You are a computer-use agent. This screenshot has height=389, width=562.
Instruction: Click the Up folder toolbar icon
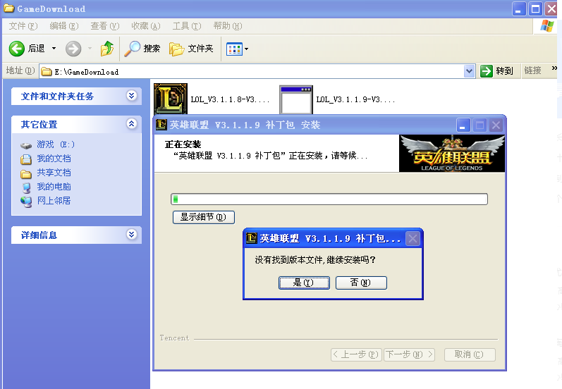107,49
